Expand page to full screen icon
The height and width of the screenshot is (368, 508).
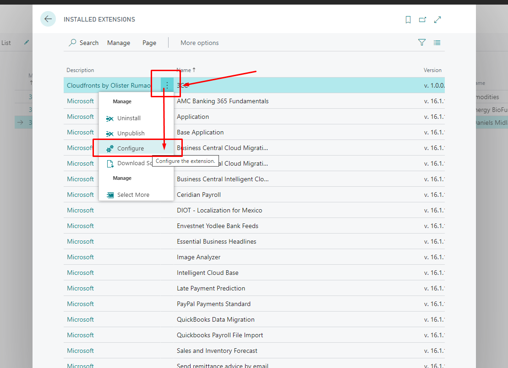(437, 20)
